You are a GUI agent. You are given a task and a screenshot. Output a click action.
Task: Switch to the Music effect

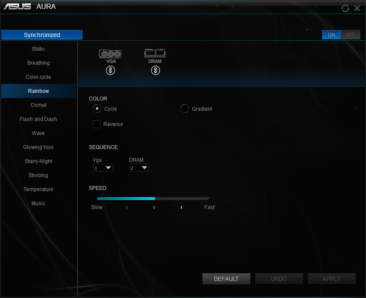coord(38,203)
